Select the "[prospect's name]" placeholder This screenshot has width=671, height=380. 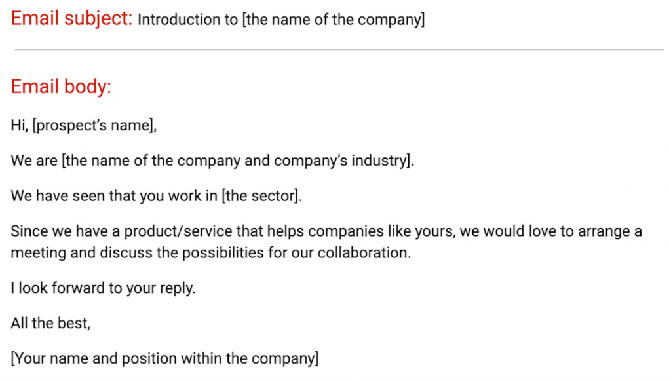[x=95, y=126]
